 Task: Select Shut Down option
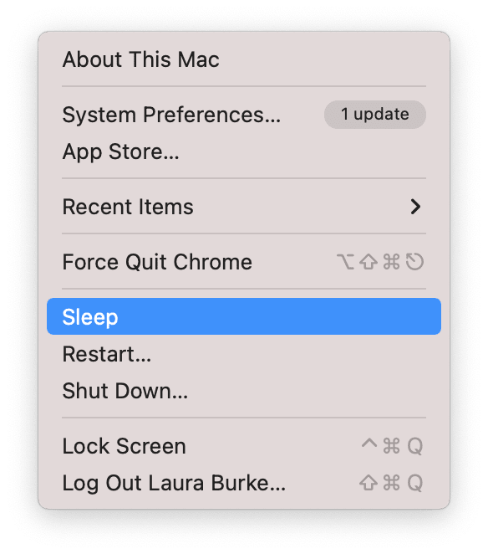pyautogui.click(x=244, y=391)
